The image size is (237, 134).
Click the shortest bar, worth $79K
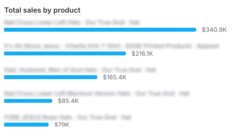coord(26,125)
